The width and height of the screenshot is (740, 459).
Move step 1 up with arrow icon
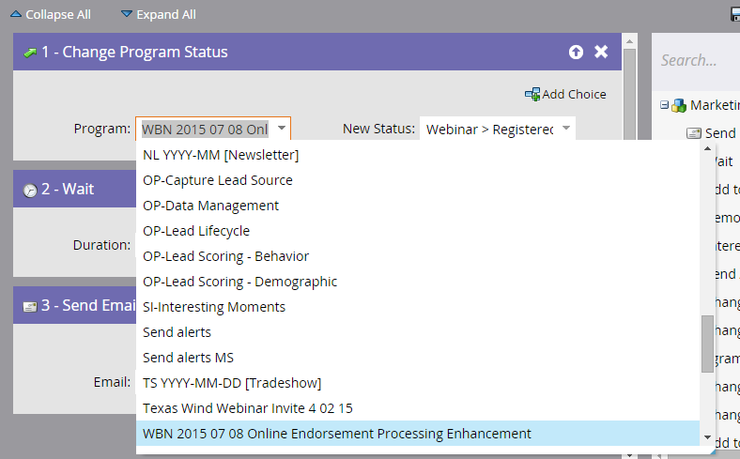[576, 52]
